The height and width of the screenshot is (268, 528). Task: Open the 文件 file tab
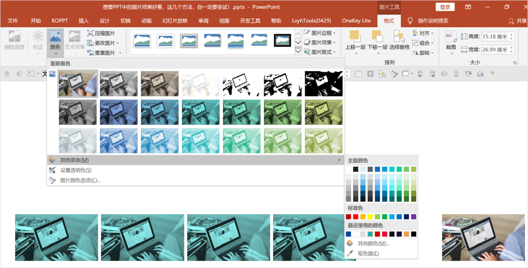tap(13, 21)
